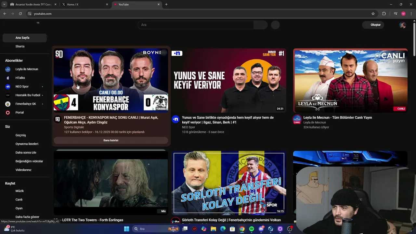Open the Sorloth Transferi Kolay Değil thumbnail
Screen dimensions: 416x234
click(229, 183)
